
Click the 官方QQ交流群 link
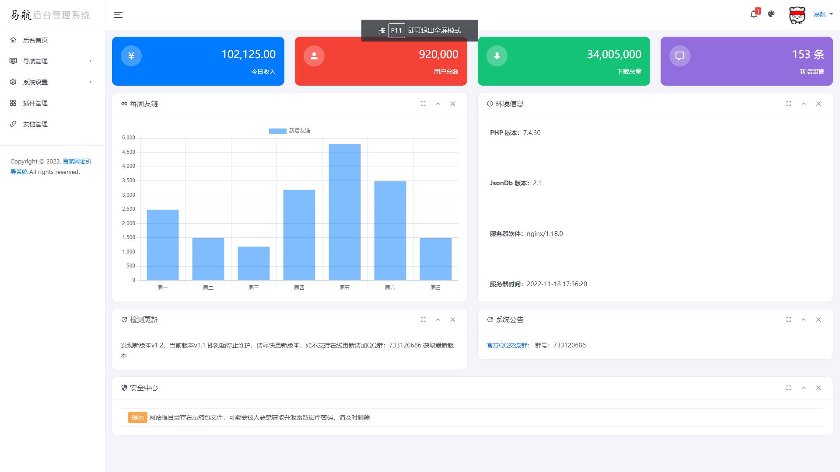click(508, 345)
